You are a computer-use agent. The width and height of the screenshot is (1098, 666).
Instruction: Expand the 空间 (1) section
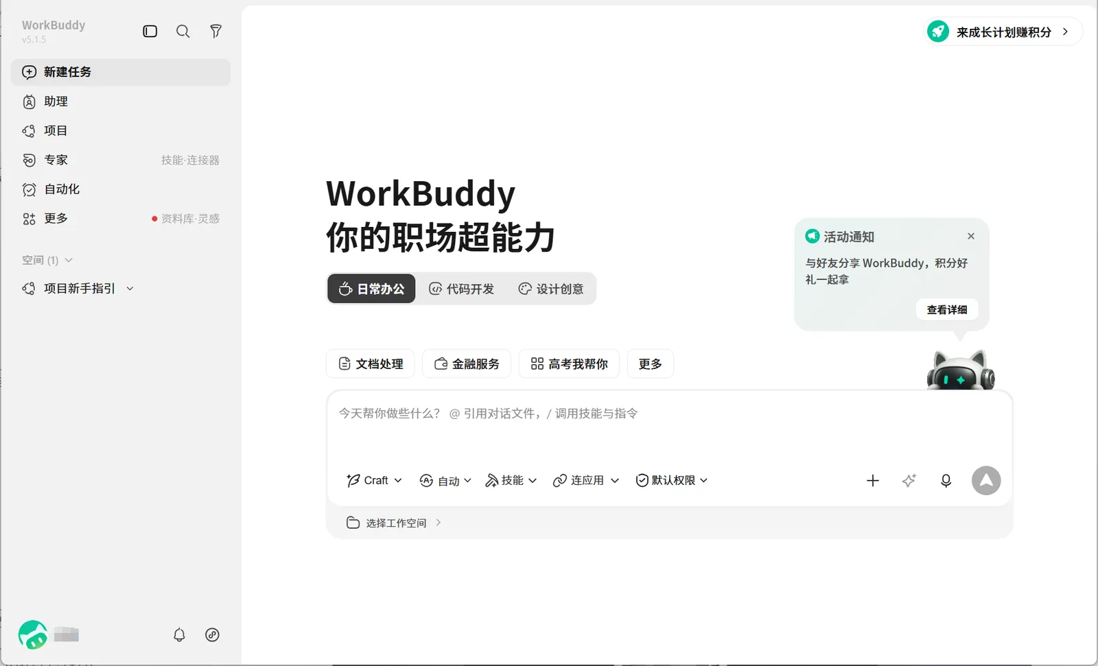click(47, 260)
